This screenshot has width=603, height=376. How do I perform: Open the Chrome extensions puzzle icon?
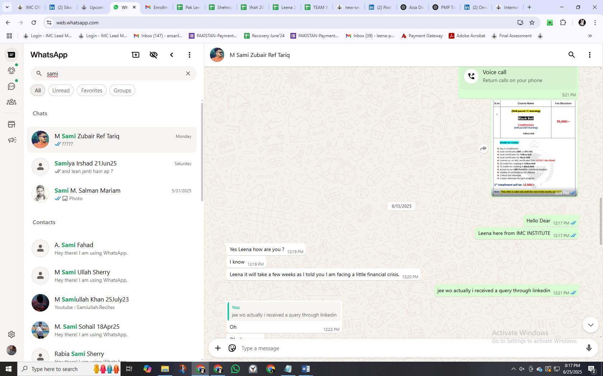pos(563,23)
